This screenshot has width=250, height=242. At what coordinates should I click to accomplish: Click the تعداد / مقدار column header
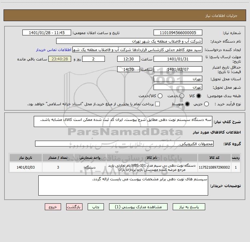tap(58, 158)
